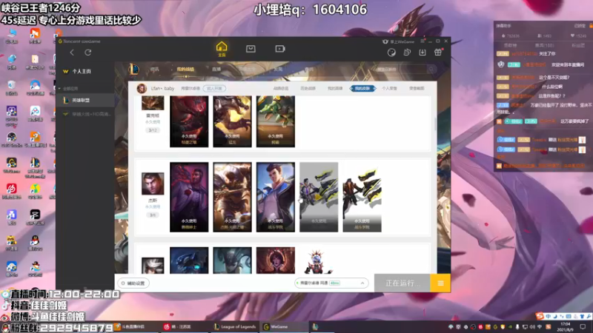Click the Lfan baby profile avatar
This screenshot has height=333, width=593.
coord(142,88)
